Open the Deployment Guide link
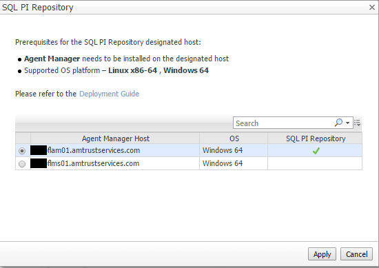This screenshot has height=268, width=379. click(x=110, y=94)
